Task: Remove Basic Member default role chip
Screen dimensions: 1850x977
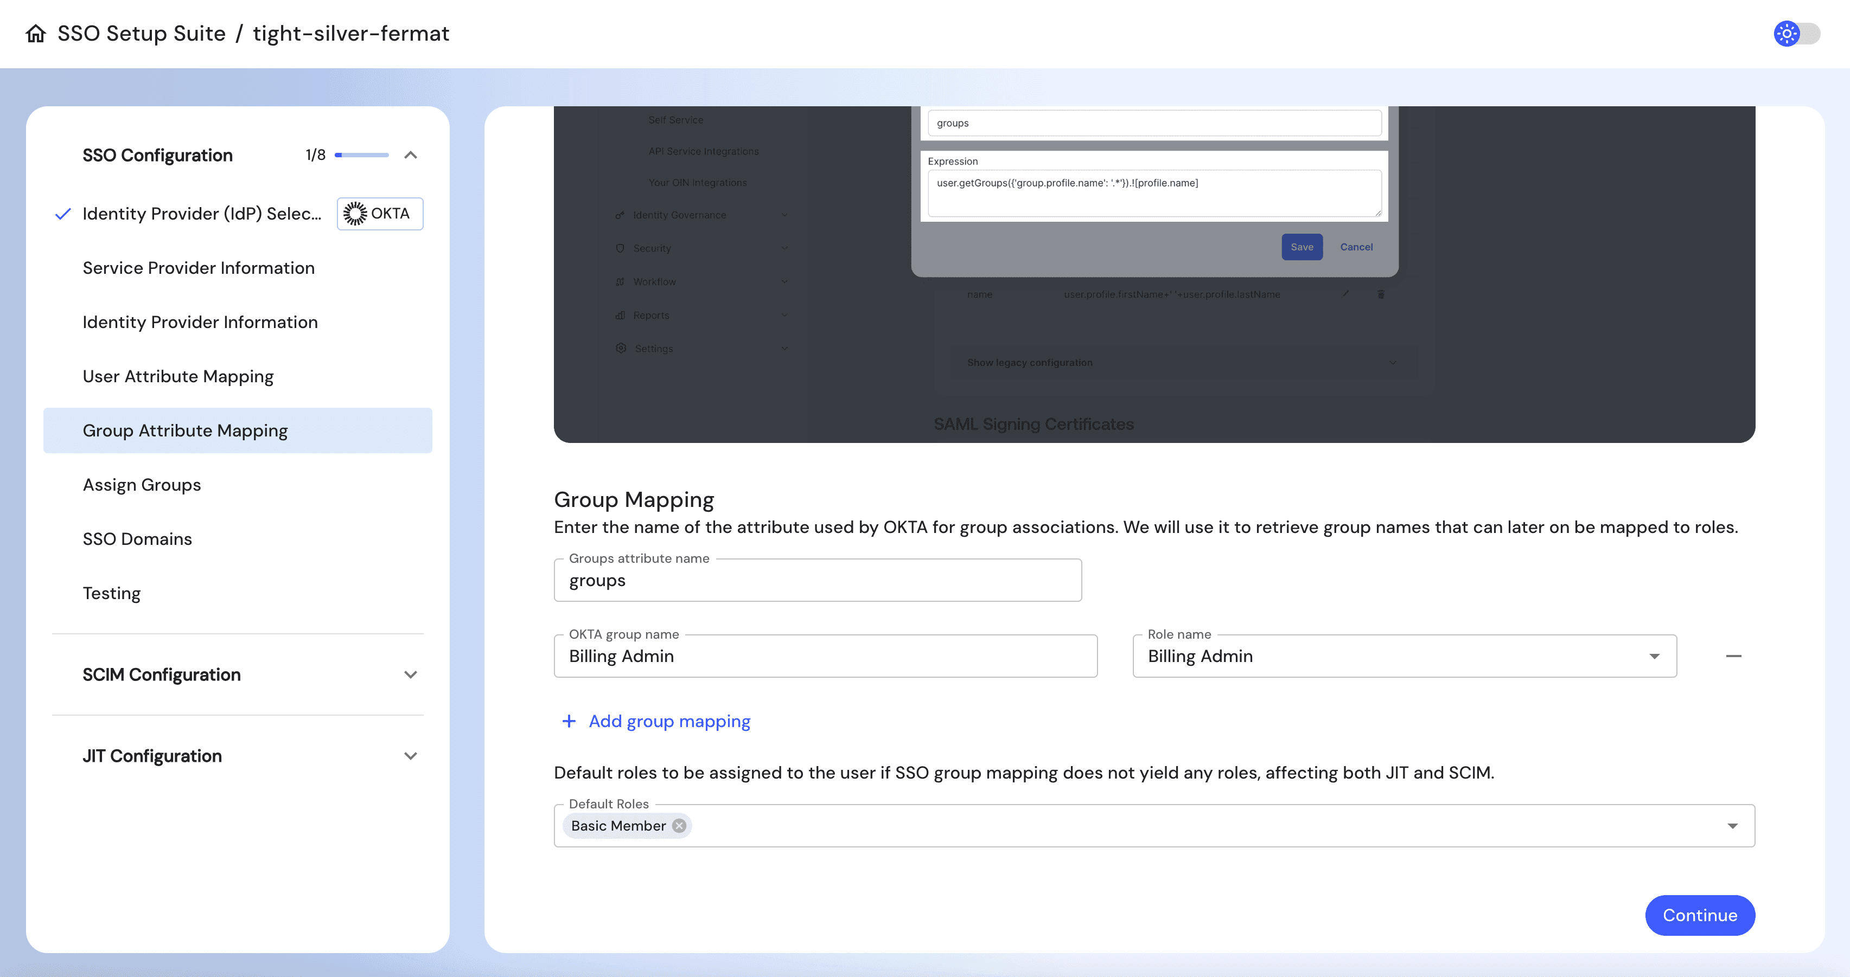Action: click(x=679, y=826)
